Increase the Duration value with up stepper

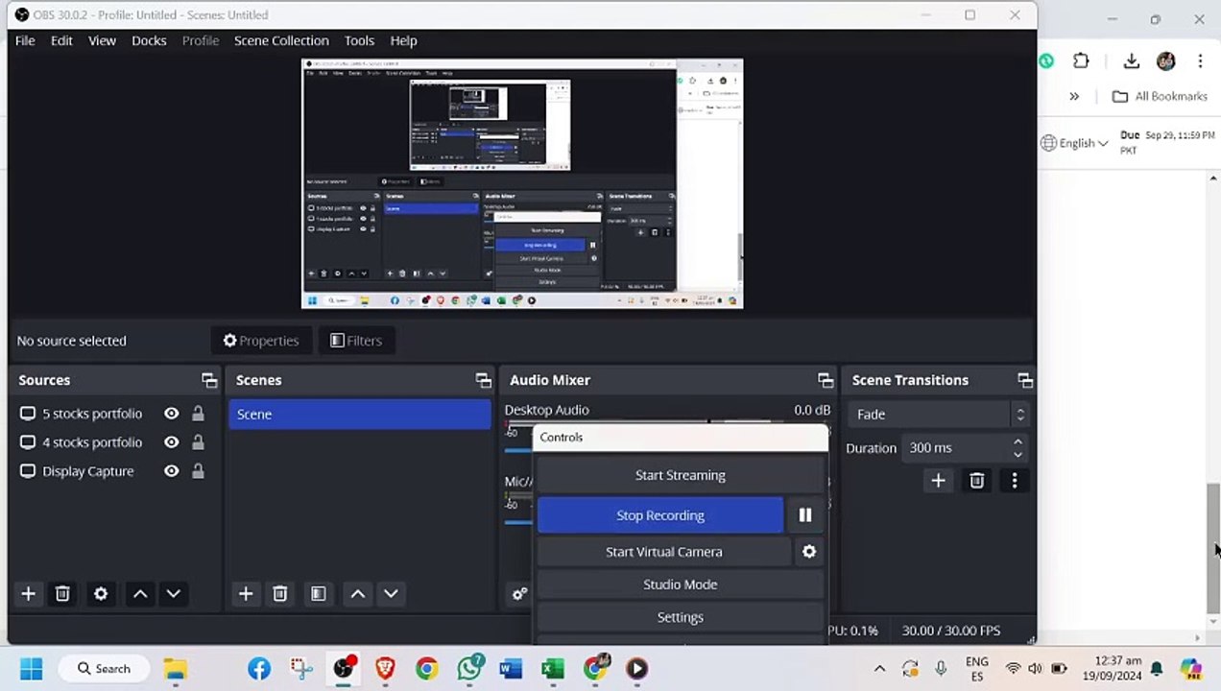1017,442
